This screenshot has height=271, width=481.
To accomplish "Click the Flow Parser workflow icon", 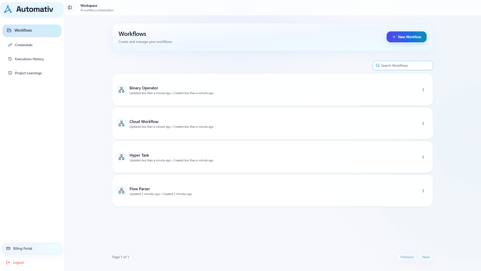I will pos(122,191).
